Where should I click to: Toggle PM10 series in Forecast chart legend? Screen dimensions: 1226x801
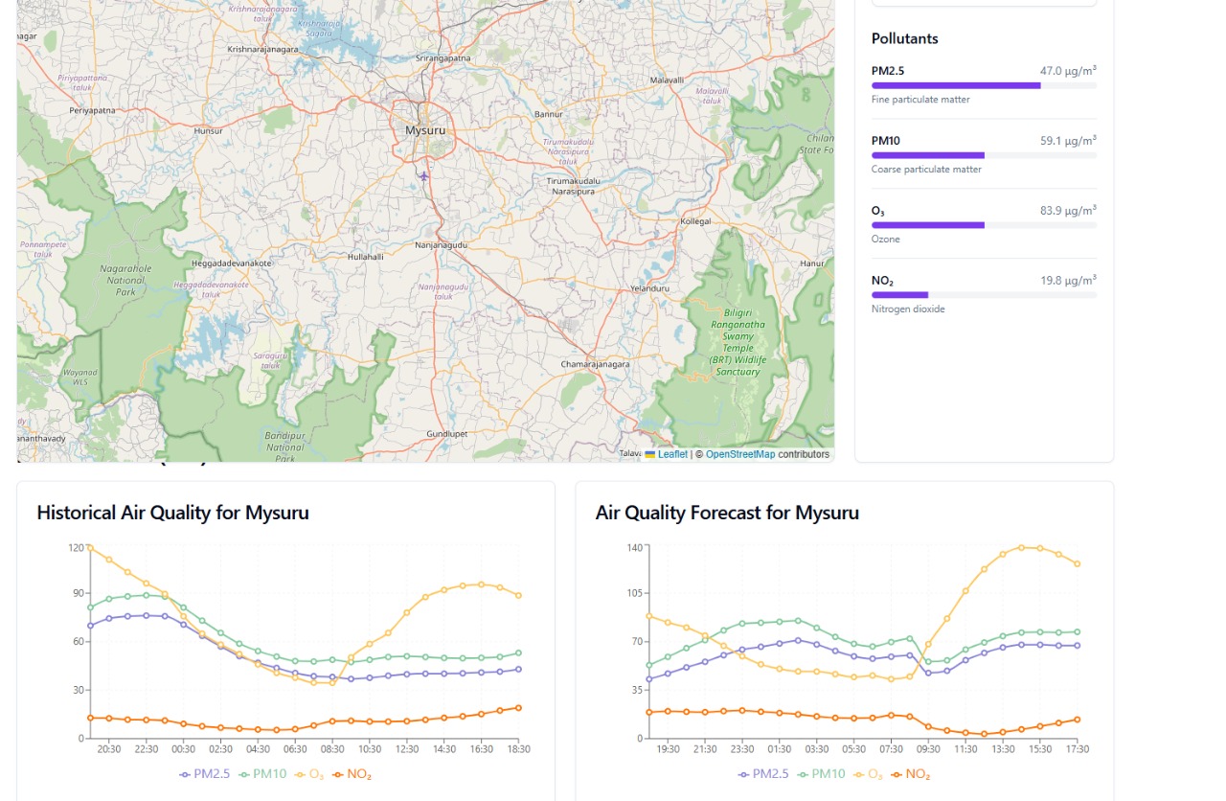[x=820, y=774]
